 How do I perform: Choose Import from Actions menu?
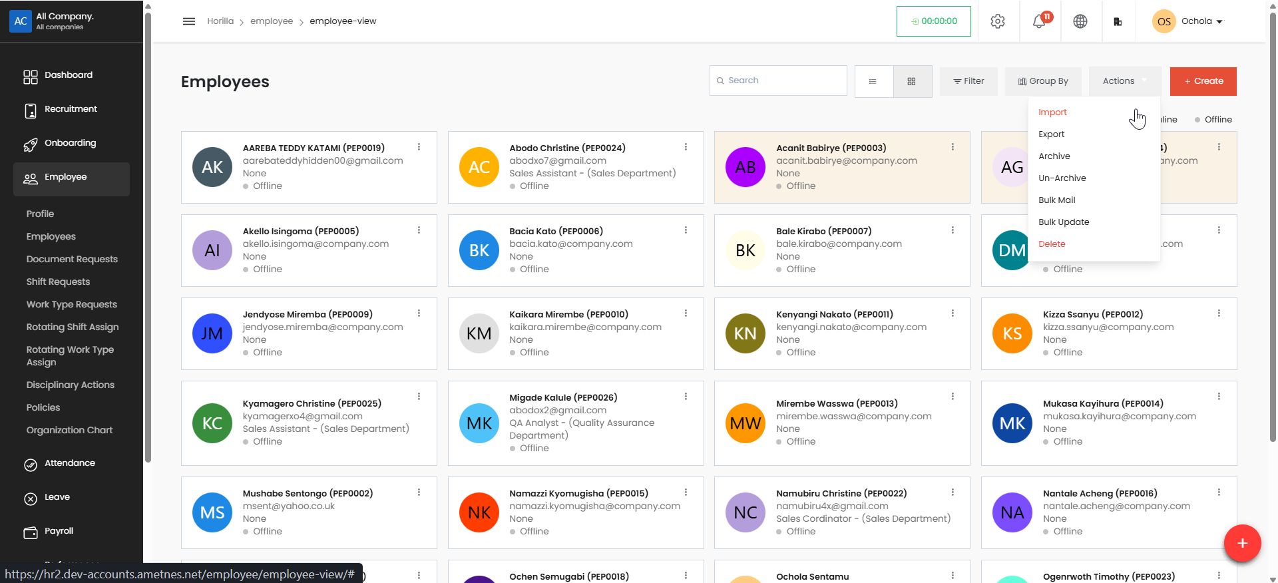[x=1052, y=112]
